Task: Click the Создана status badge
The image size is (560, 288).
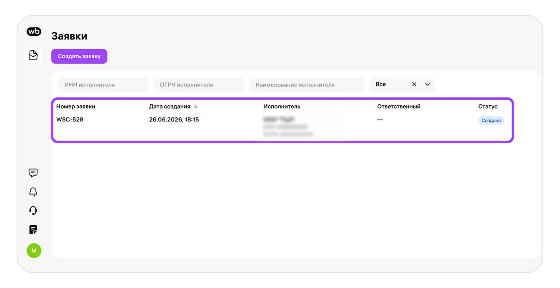Action: pos(491,121)
